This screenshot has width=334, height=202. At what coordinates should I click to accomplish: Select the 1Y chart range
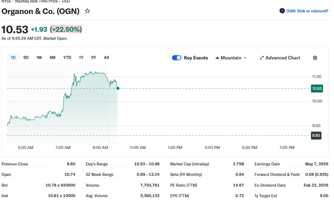coord(81,58)
